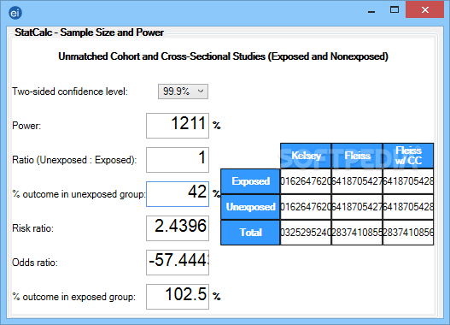Select the Unexposed row header
This screenshot has width=450, height=325.
pyautogui.click(x=250, y=207)
